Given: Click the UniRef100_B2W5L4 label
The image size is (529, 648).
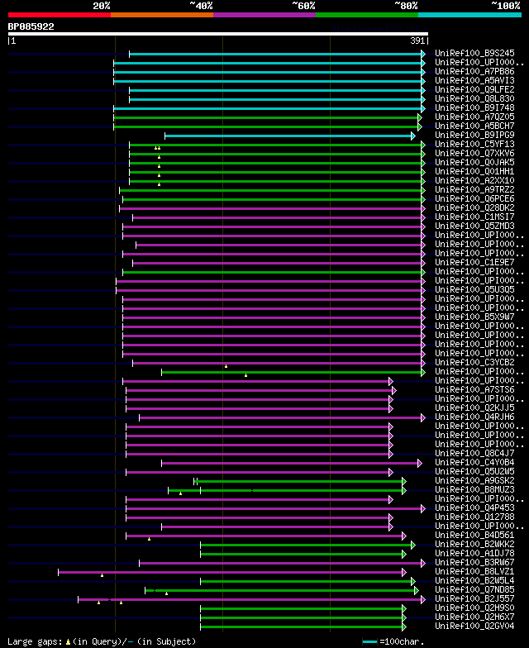Looking at the screenshot, I should pyautogui.click(x=474, y=580).
